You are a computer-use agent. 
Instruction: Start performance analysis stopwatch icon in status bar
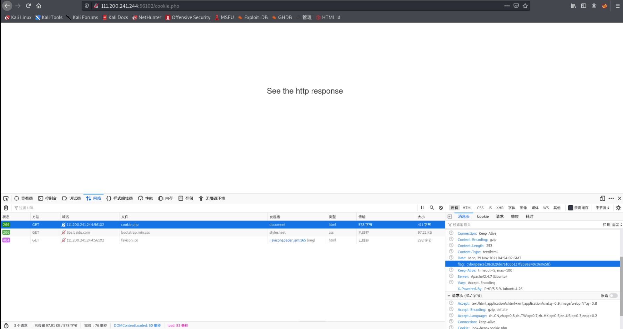6,326
